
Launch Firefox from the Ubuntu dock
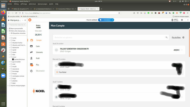(3, 12)
